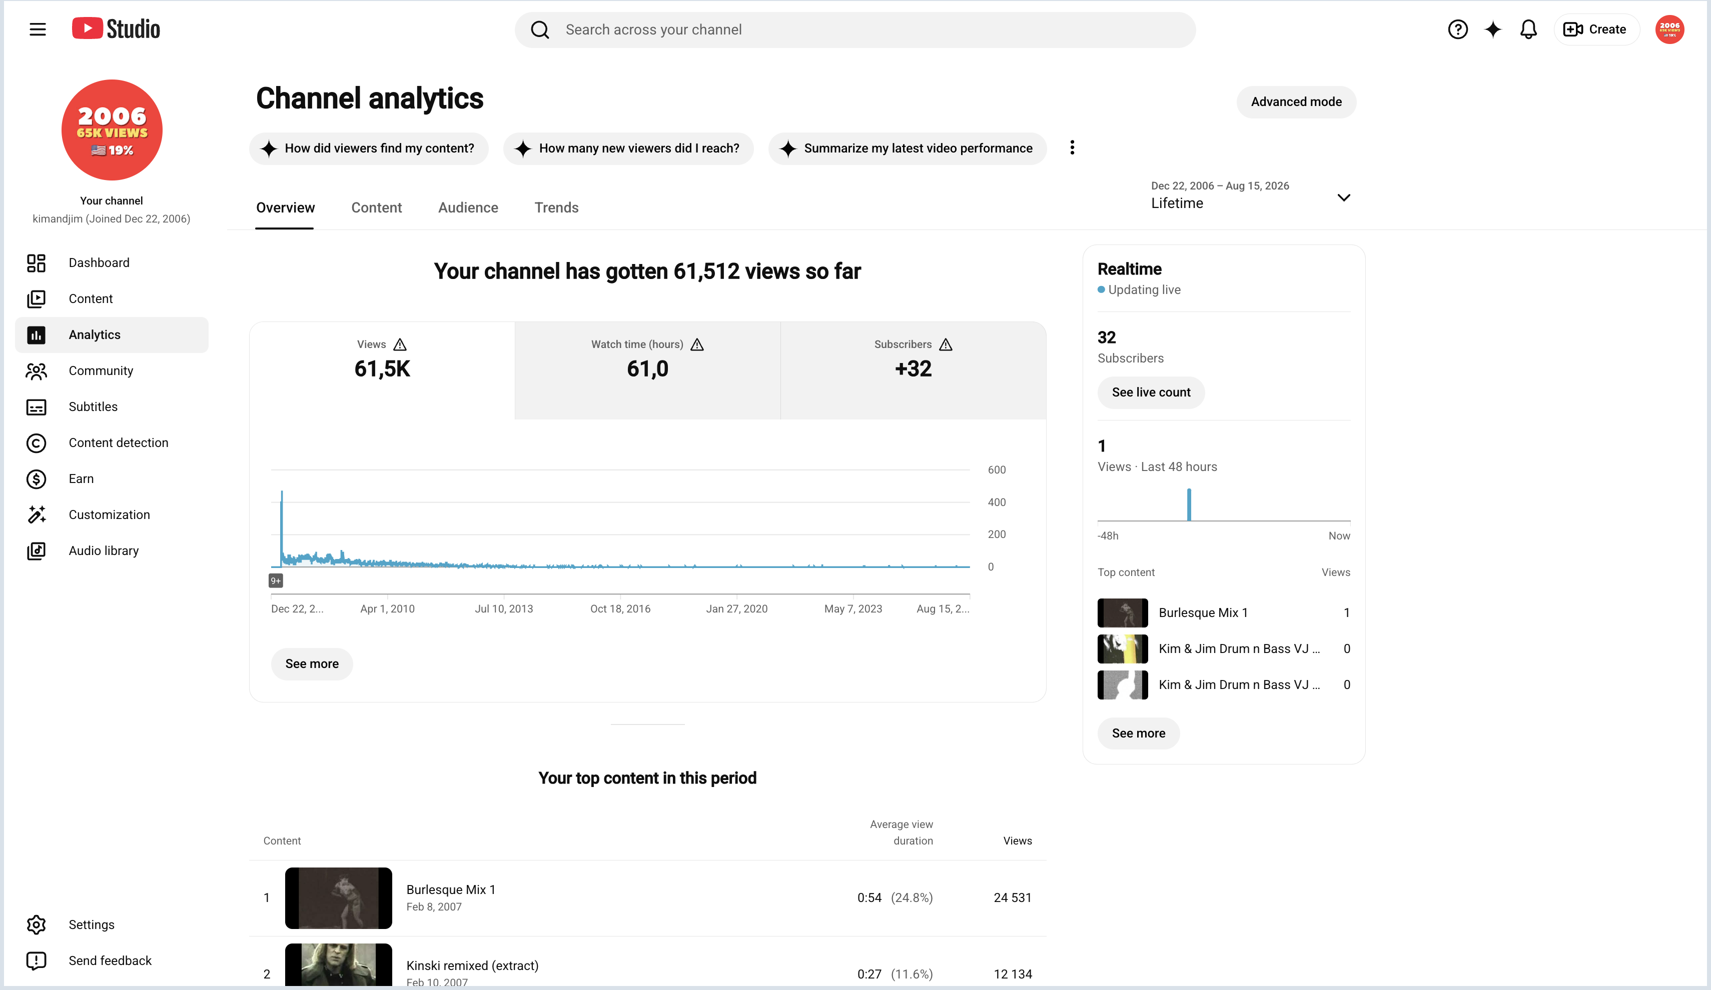Switch to the Audience tab
This screenshot has height=990, width=1711.
[x=468, y=207]
